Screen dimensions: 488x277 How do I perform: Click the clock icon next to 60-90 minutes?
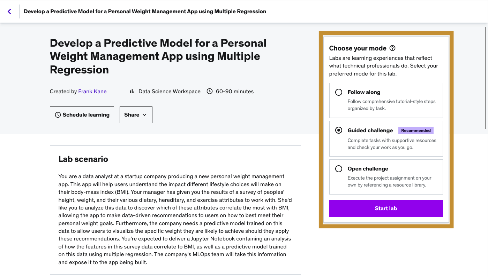[x=210, y=92]
